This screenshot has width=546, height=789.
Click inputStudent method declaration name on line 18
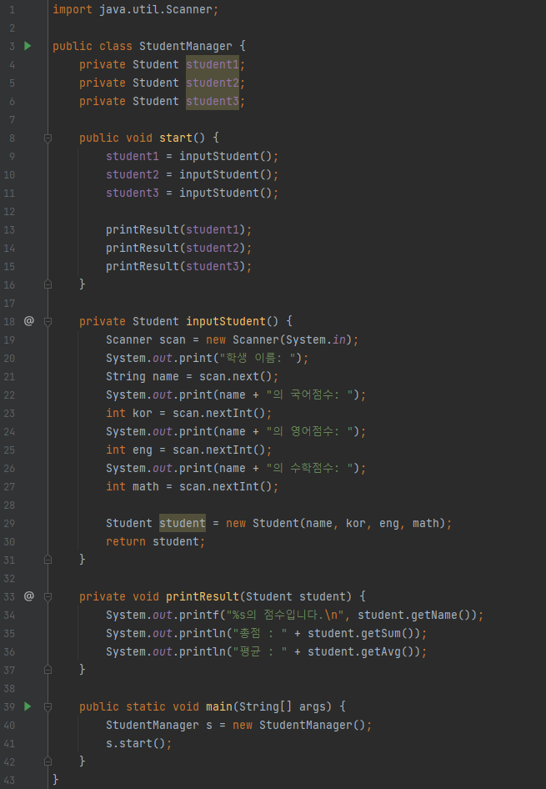[x=226, y=322]
